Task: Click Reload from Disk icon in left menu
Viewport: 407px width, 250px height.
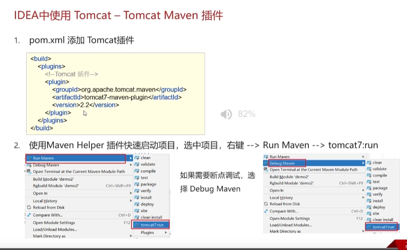Action: (x=29, y=207)
